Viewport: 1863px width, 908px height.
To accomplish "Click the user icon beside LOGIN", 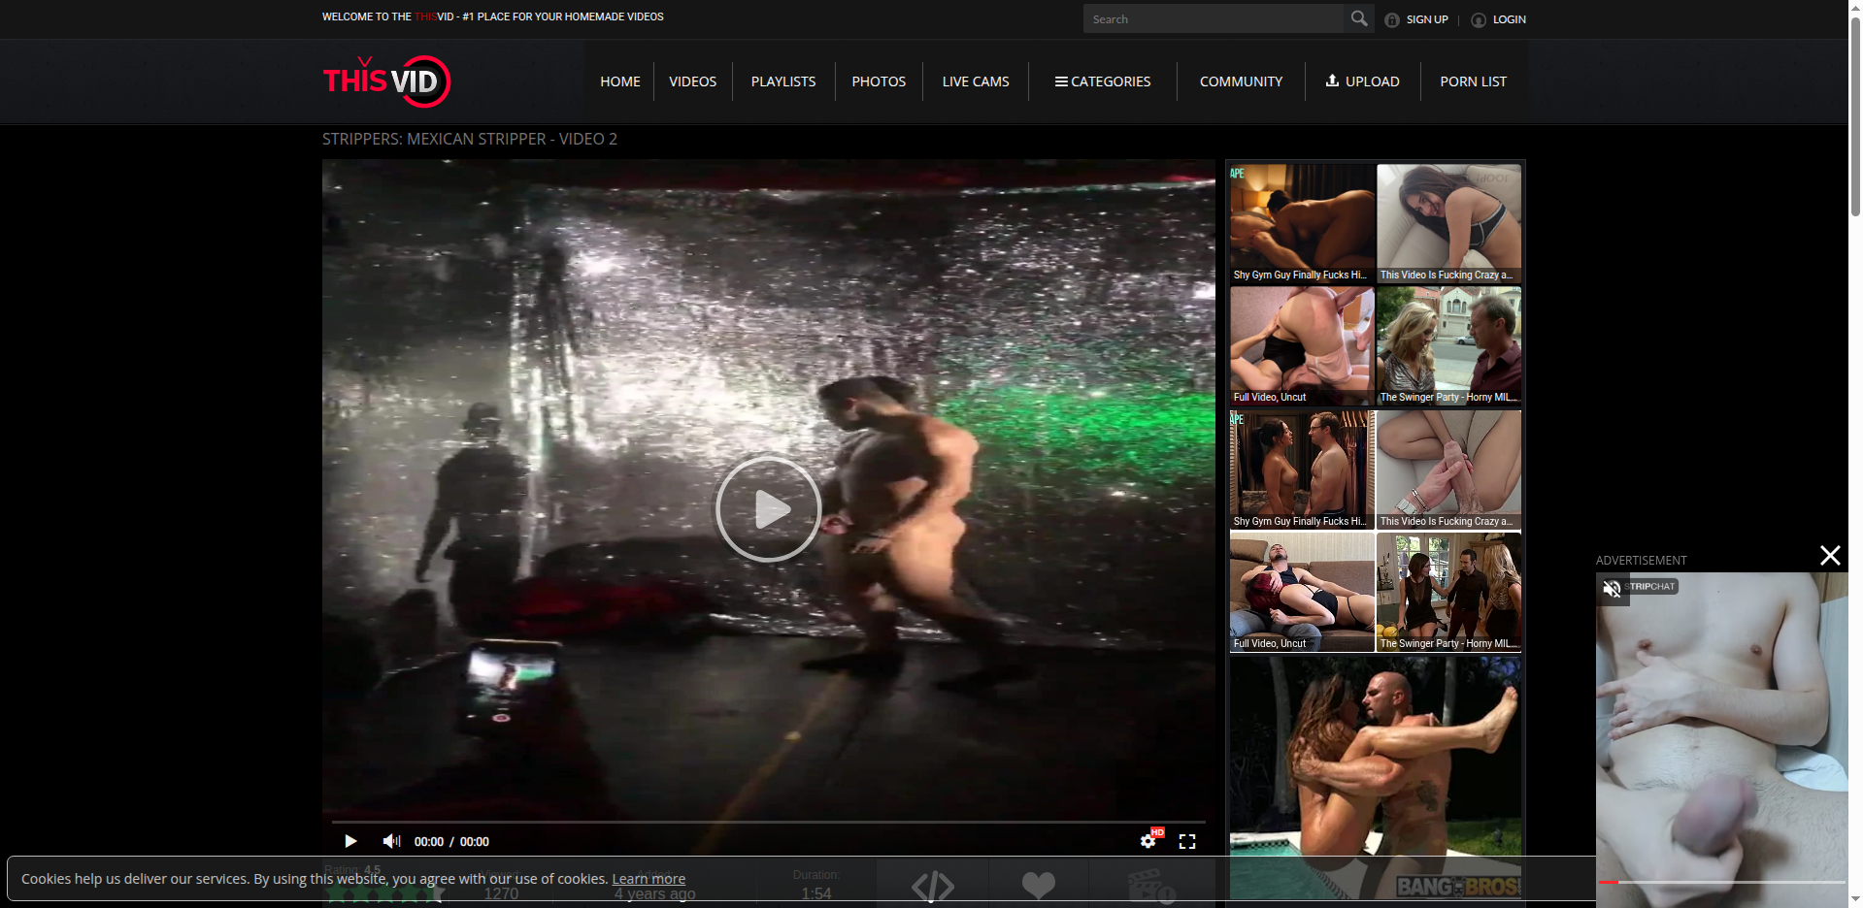I will pos(1479,20).
